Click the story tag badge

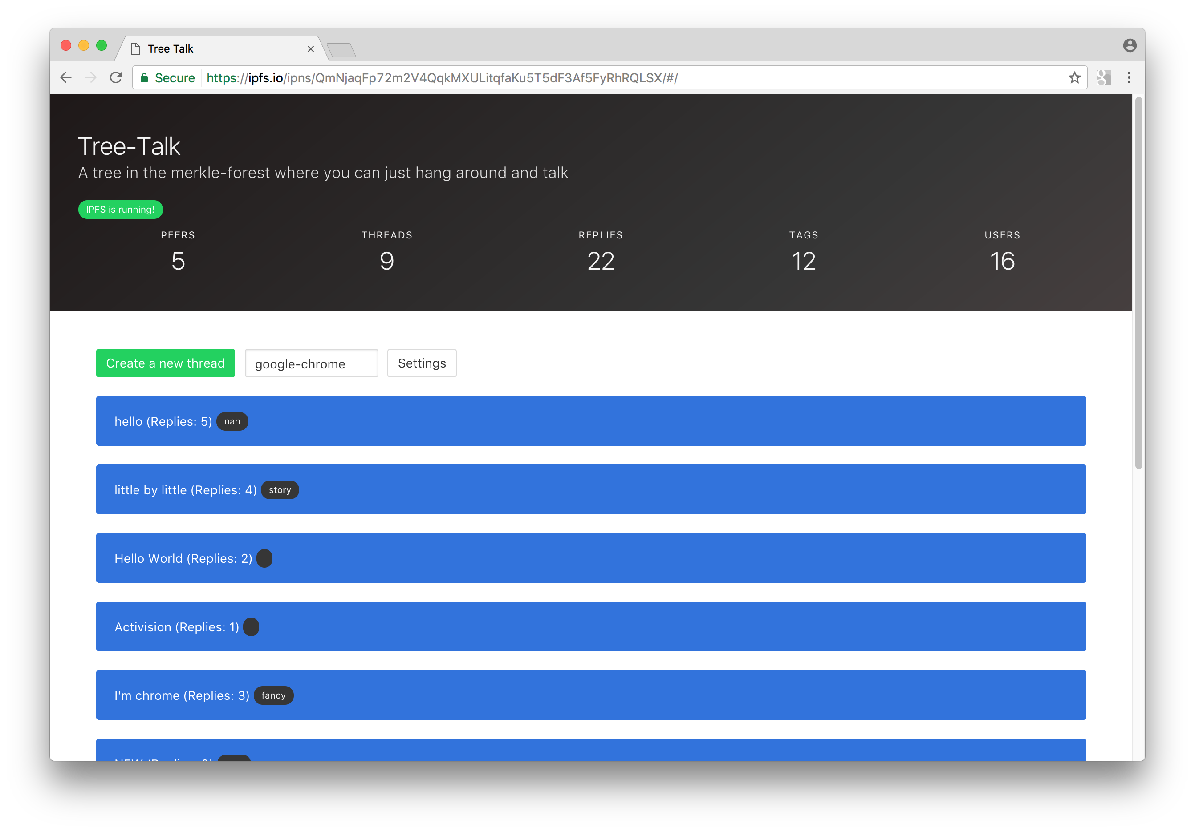pyautogui.click(x=280, y=490)
